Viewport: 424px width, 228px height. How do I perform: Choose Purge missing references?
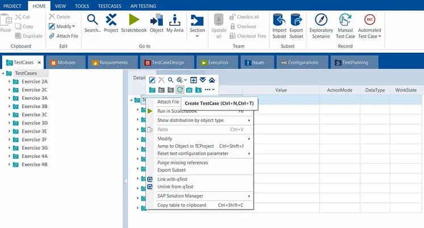tap(200, 163)
